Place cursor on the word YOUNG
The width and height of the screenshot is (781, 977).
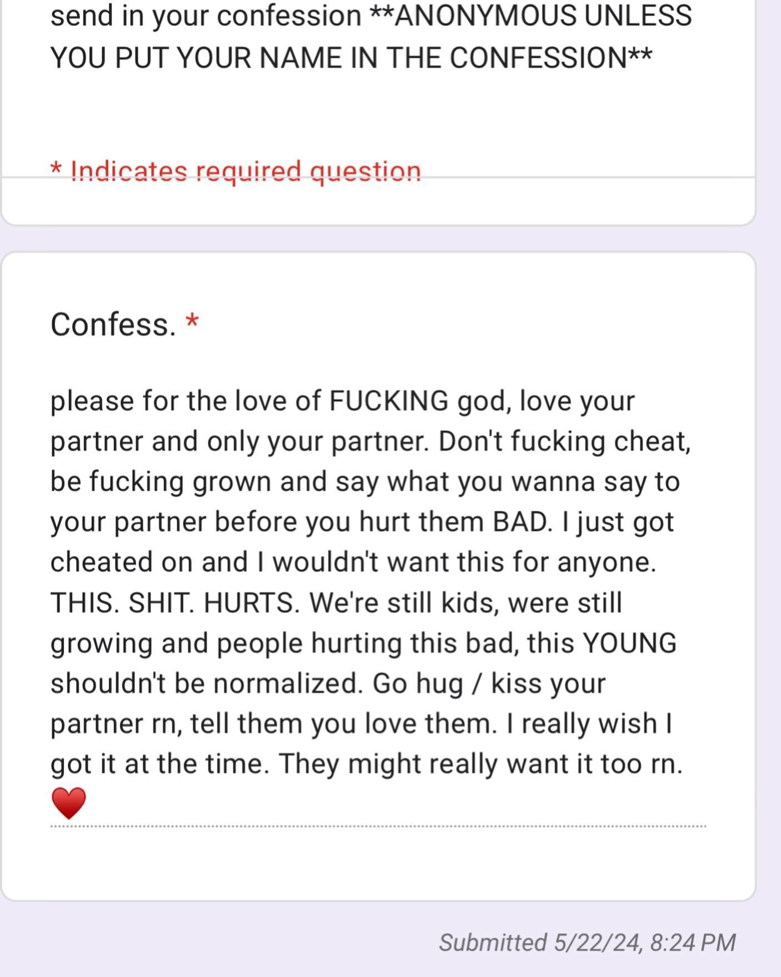click(x=629, y=643)
